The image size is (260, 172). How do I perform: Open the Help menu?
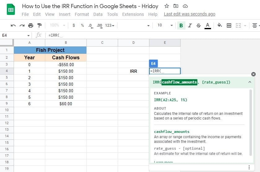153,14
